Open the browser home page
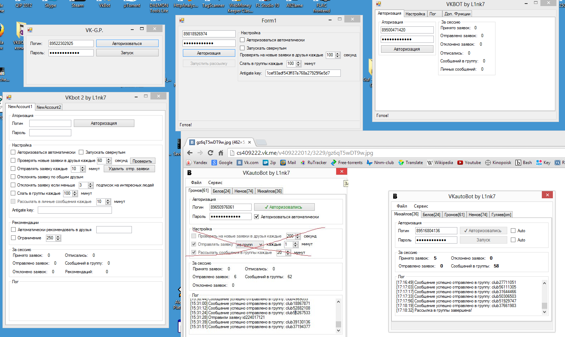The width and height of the screenshot is (565, 337). 221,153
